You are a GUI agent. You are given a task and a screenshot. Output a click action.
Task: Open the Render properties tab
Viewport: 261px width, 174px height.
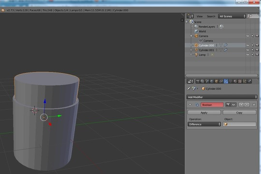pyautogui.click(x=198, y=81)
